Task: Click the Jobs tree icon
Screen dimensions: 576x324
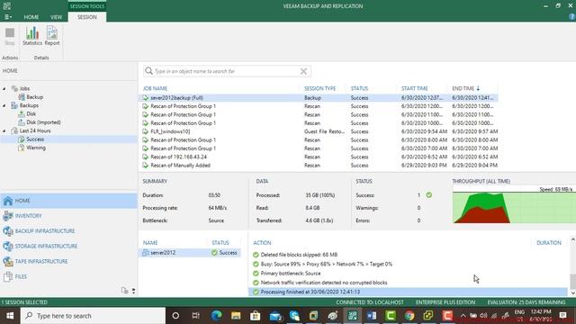Action: [14, 88]
